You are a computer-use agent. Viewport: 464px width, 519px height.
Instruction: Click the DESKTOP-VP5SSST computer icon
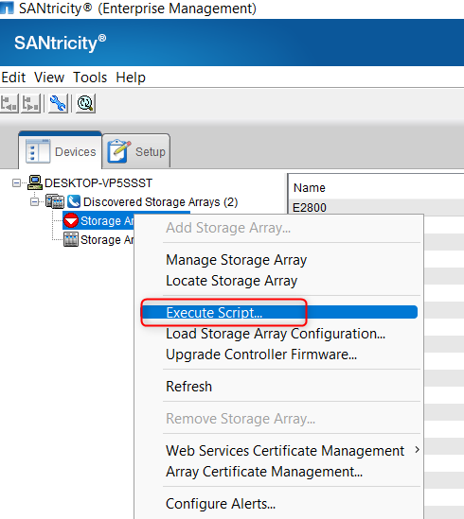35,182
